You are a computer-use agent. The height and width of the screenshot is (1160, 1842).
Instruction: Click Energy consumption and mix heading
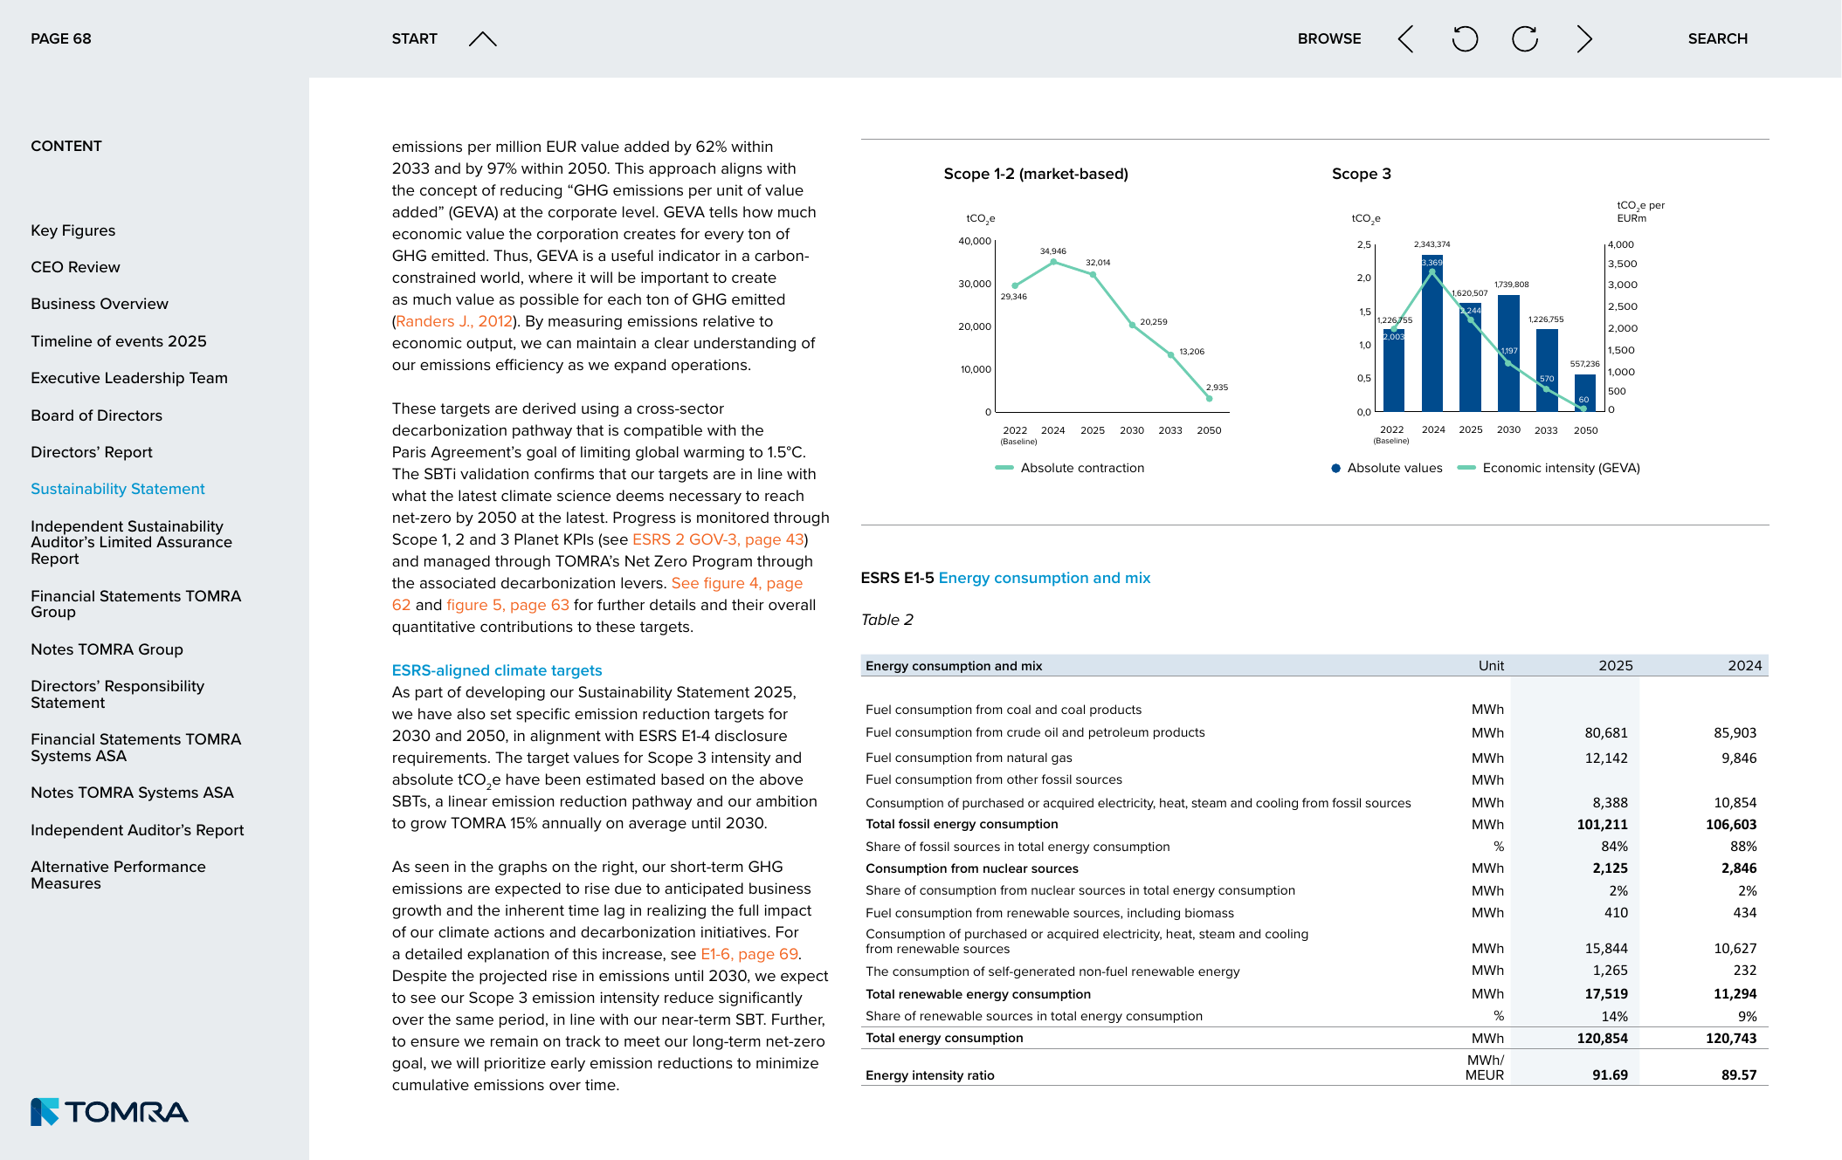pos(1045,578)
